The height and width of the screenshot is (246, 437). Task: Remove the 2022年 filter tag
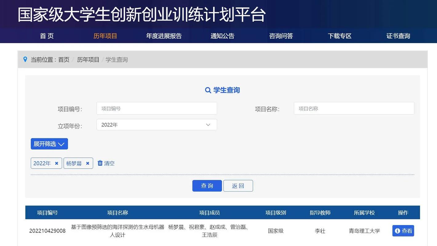point(57,163)
